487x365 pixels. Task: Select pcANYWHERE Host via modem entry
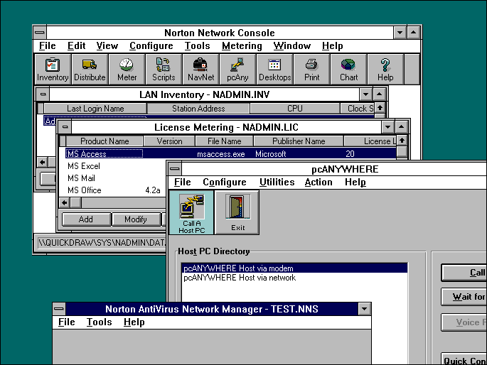pyautogui.click(x=294, y=268)
